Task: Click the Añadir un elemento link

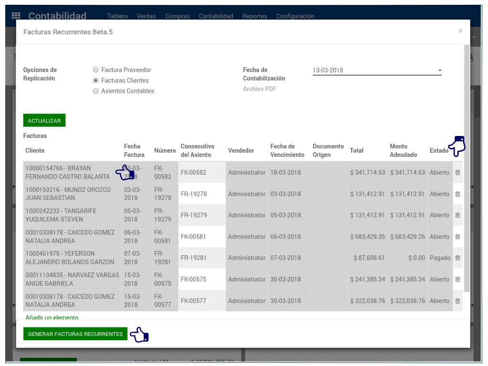Action: click(52, 317)
